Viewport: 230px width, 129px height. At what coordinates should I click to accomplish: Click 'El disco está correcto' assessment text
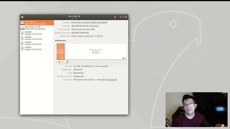pos(87,36)
